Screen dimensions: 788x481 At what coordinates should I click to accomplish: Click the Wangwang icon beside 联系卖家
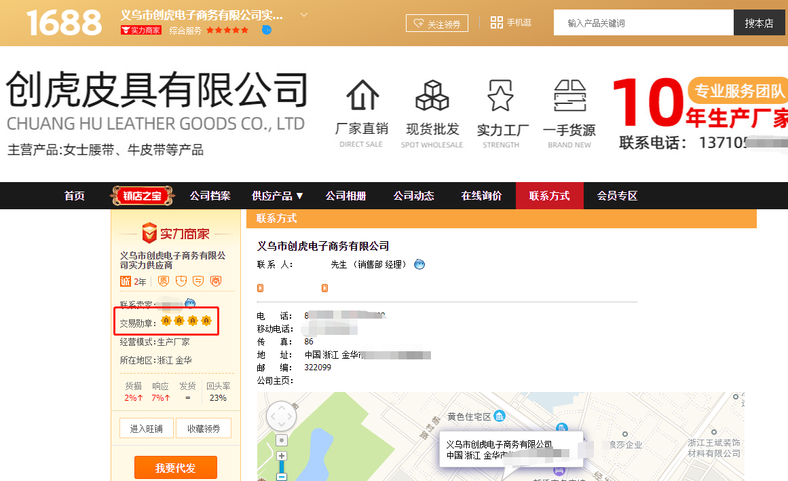(x=190, y=303)
